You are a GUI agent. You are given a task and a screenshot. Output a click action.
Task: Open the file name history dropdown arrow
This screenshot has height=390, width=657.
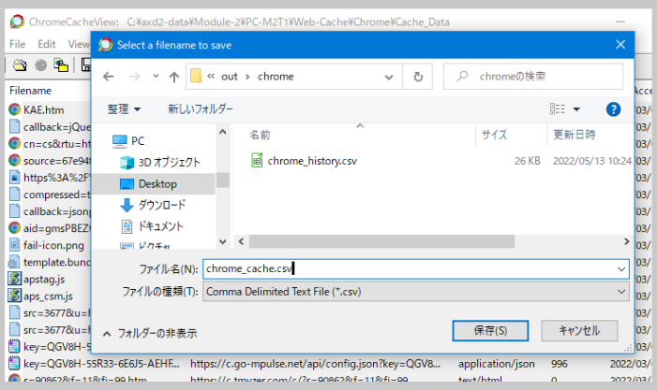pos(621,268)
